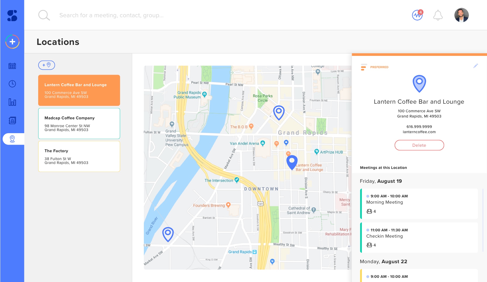This screenshot has height=282, width=487.
Task: Open lanterncoffee.com website link
Action: tap(419, 132)
